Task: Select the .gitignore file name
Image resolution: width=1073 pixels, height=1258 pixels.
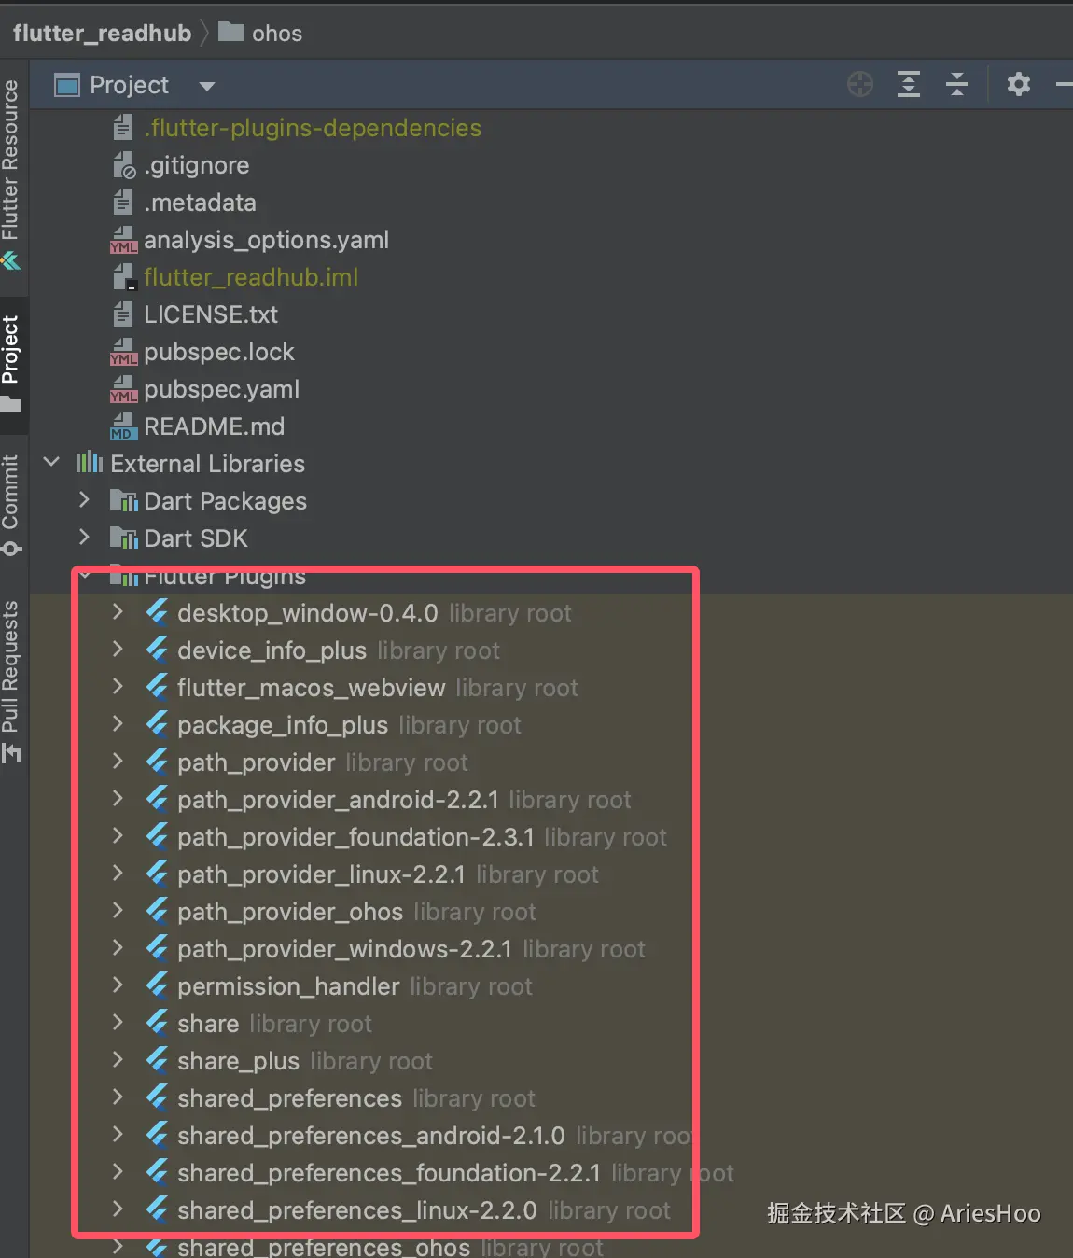Action: (x=197, y=165)
